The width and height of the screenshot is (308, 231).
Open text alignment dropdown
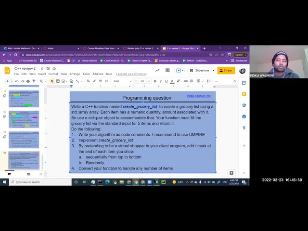[x=200, y=81]
